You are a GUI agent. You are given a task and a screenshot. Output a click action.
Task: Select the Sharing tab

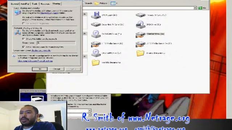click(56, 4)
